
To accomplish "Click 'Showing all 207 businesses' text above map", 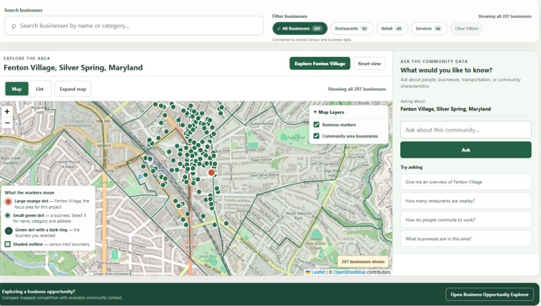I will pyautogui.click(x=357, y=89).
